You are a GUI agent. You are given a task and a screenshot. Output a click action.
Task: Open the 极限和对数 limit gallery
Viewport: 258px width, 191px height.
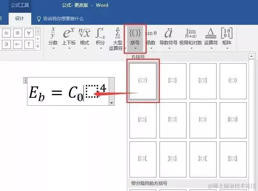[191, 38]
